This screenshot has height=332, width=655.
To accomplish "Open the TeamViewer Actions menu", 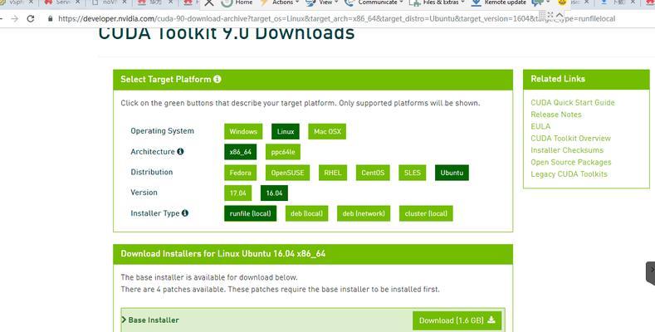I will point(280,2).
